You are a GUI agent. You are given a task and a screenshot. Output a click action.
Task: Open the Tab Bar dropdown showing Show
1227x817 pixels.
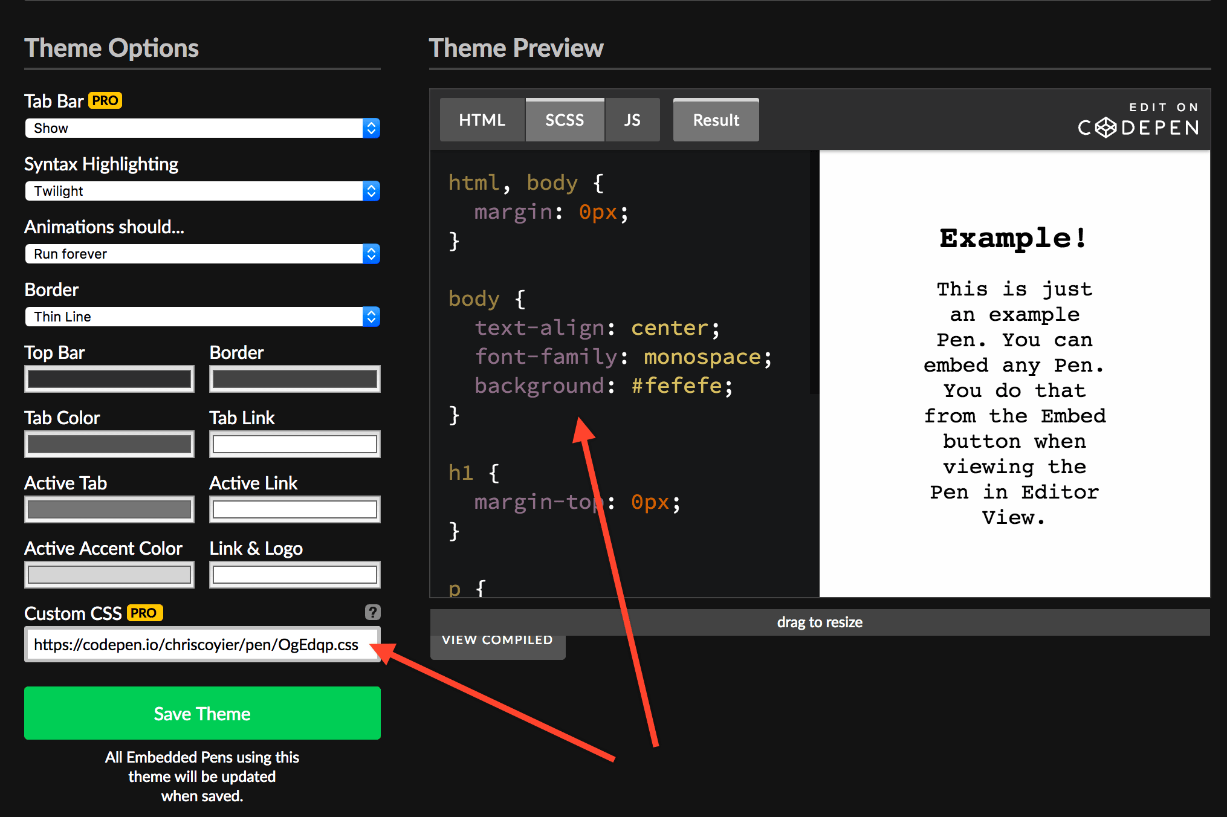click(x=202, y=128)
